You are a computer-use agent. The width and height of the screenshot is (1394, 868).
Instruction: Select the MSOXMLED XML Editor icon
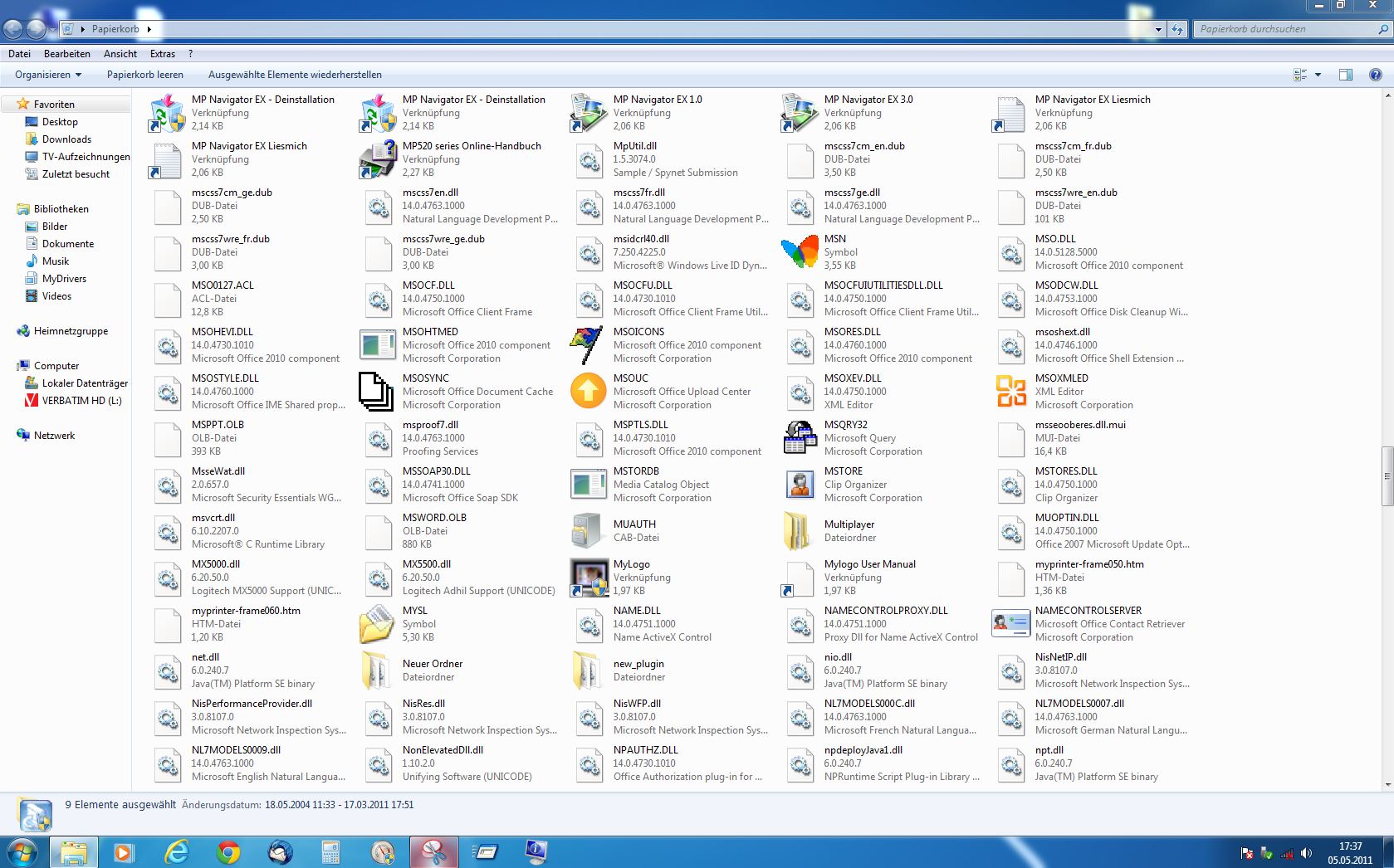pos(1010,392)
